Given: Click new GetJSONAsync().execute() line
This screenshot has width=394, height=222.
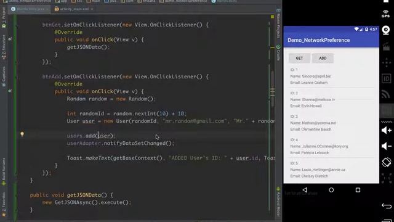Looking at the screenshot, I should (86, 202).
